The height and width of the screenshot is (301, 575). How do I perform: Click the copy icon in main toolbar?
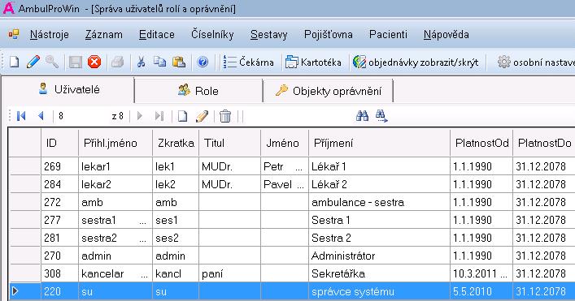pyautogui.click(x=159, y=62)
